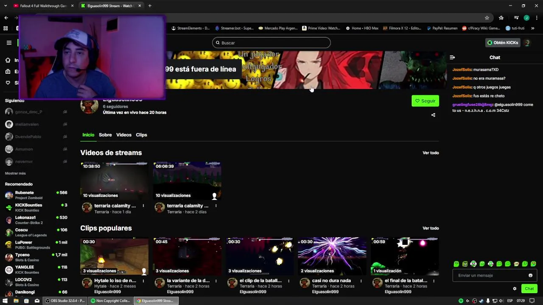Bookmark this page with star icon
543x305 pixels.
tap(487, 18)
